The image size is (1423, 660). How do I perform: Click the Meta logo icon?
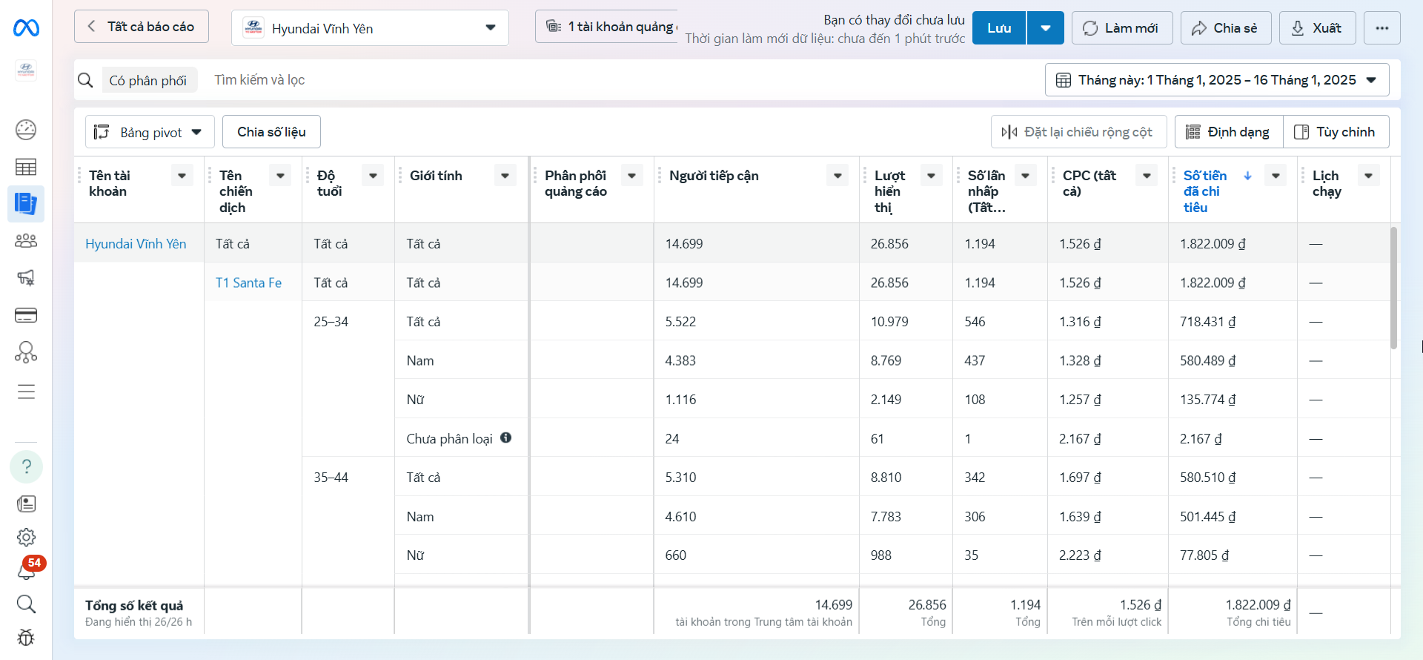(26, 28)
